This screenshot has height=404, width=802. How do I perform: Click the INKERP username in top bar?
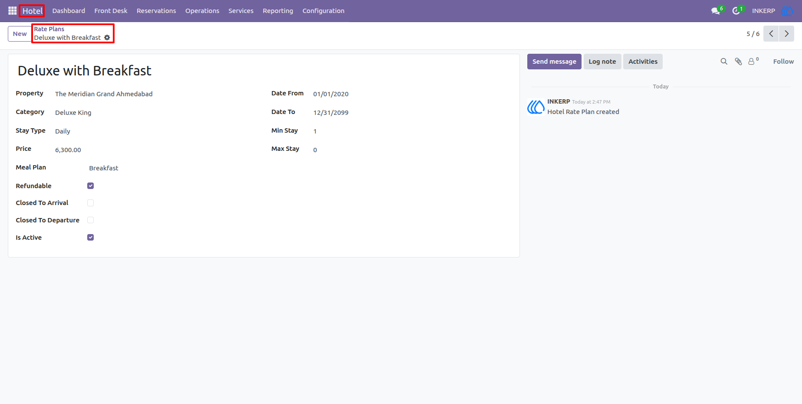tap(763, 11)
